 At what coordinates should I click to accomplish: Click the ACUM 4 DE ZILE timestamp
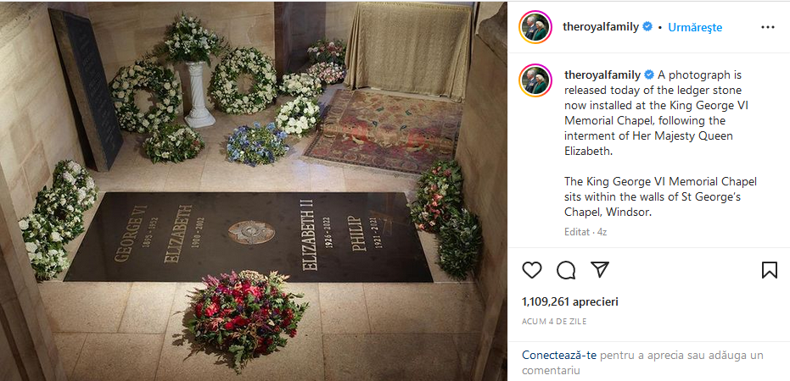554,322
